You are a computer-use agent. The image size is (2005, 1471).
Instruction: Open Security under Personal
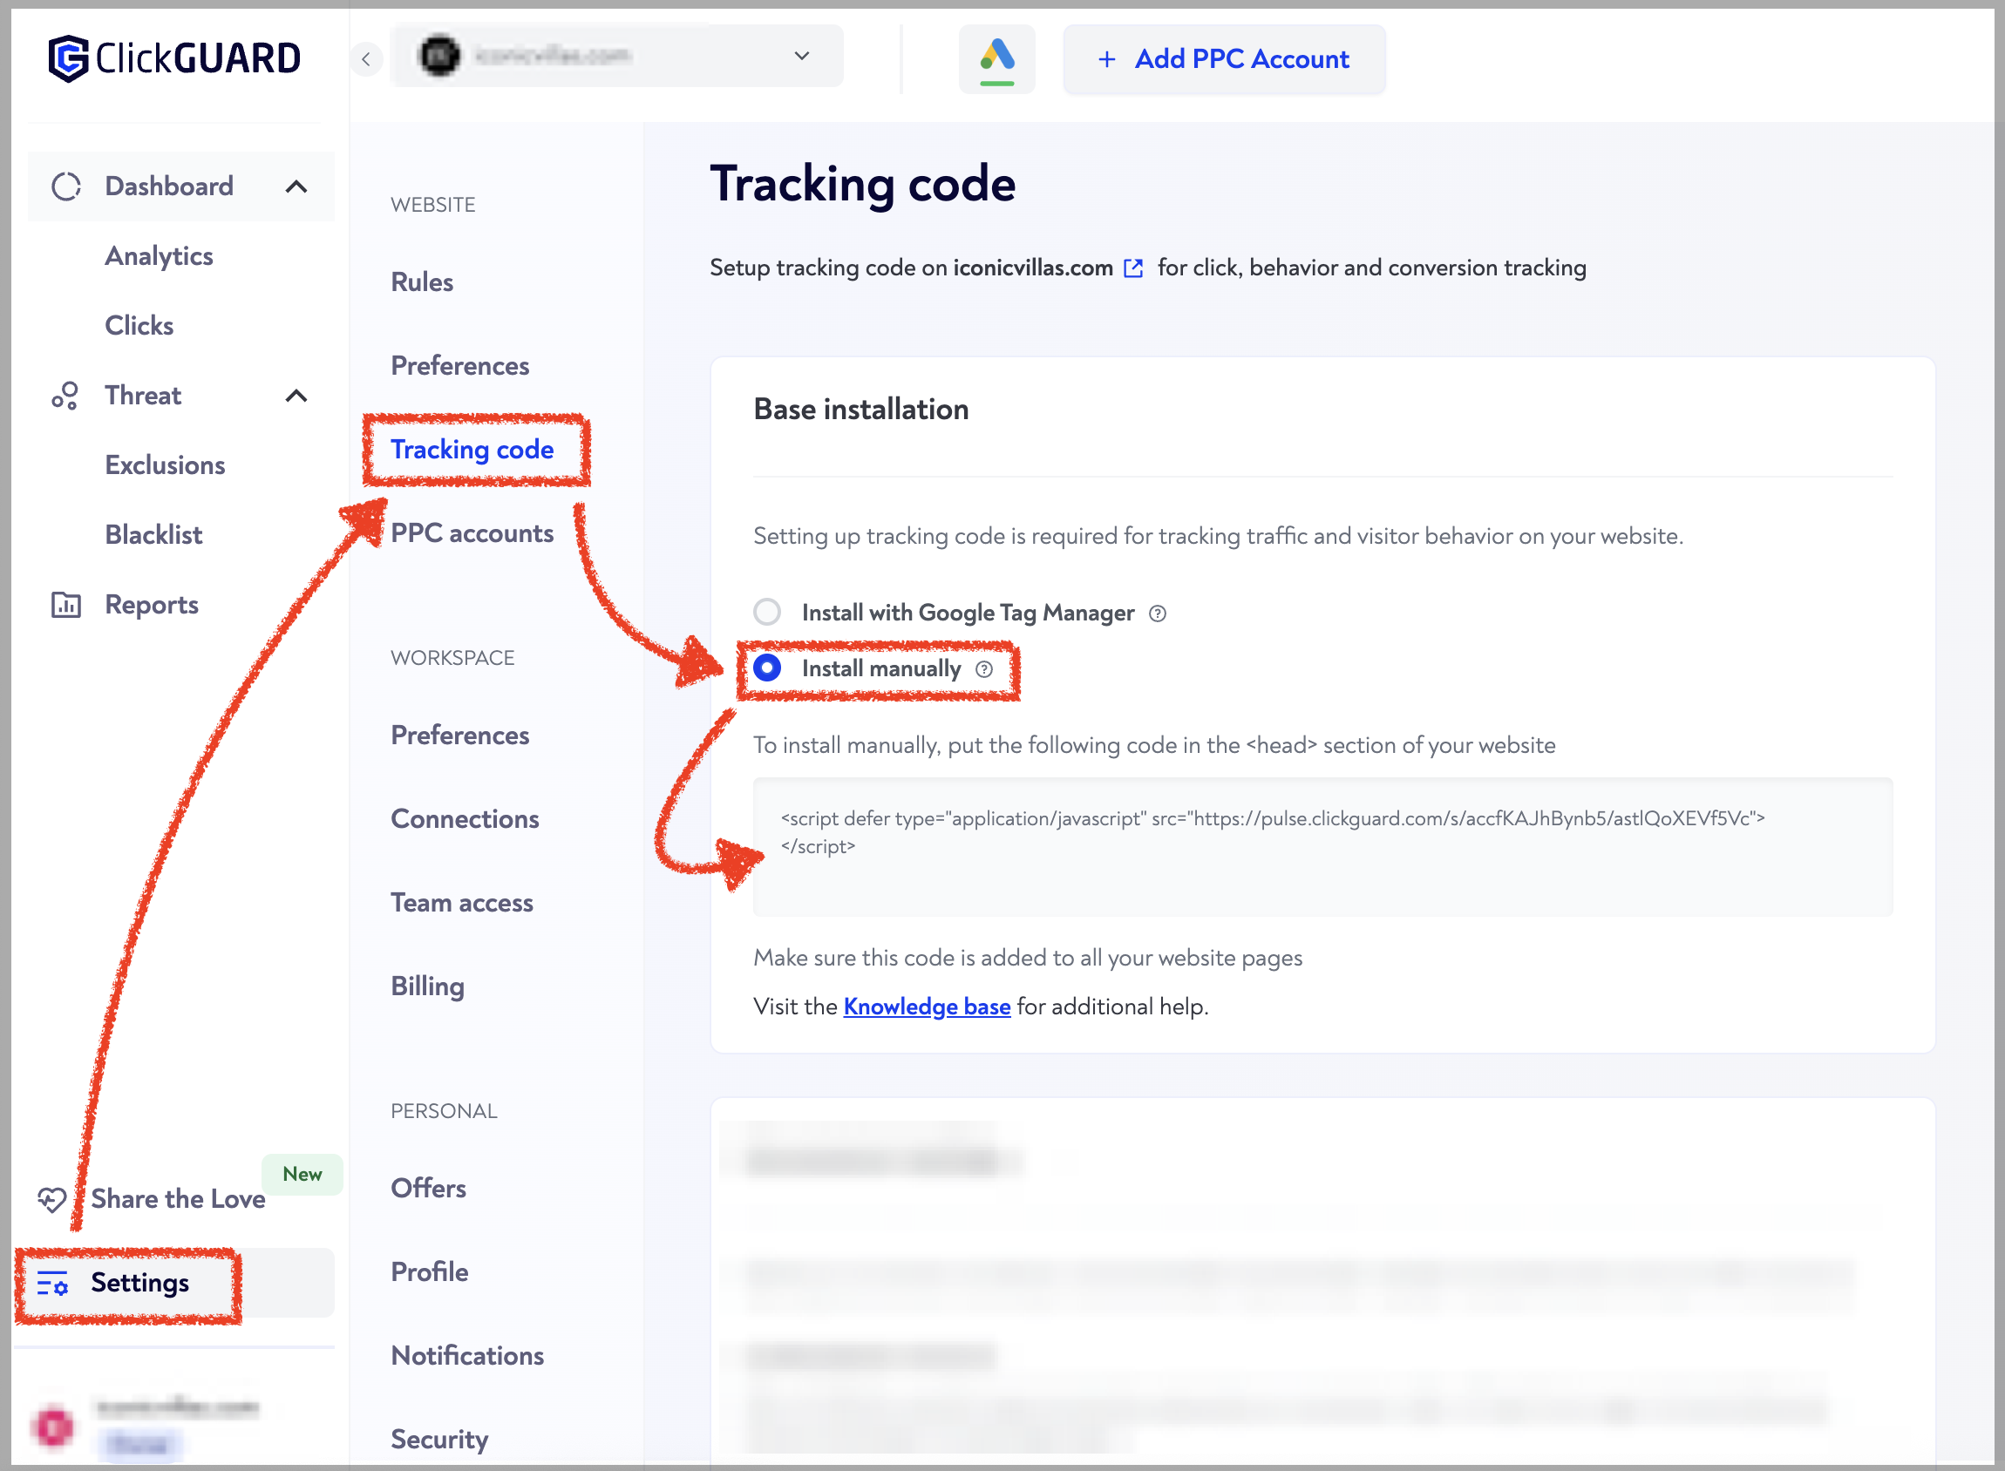click(x=439, y=1440)
